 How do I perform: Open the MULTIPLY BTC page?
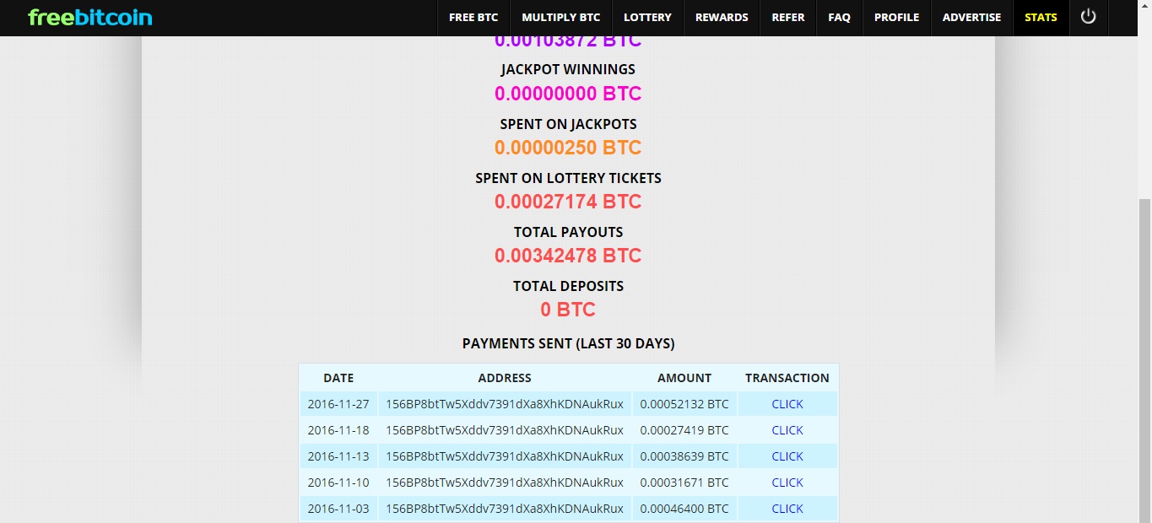560,17
